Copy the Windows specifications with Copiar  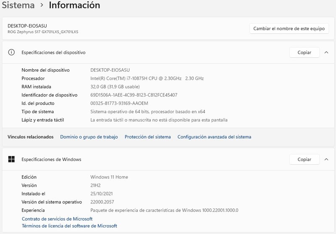[x=304, y=159]
